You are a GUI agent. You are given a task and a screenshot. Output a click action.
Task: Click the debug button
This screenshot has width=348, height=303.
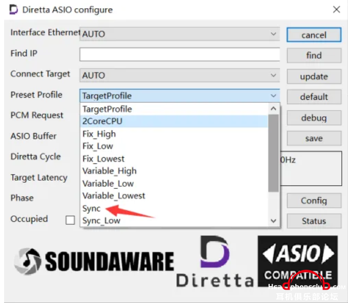[314, 118]
